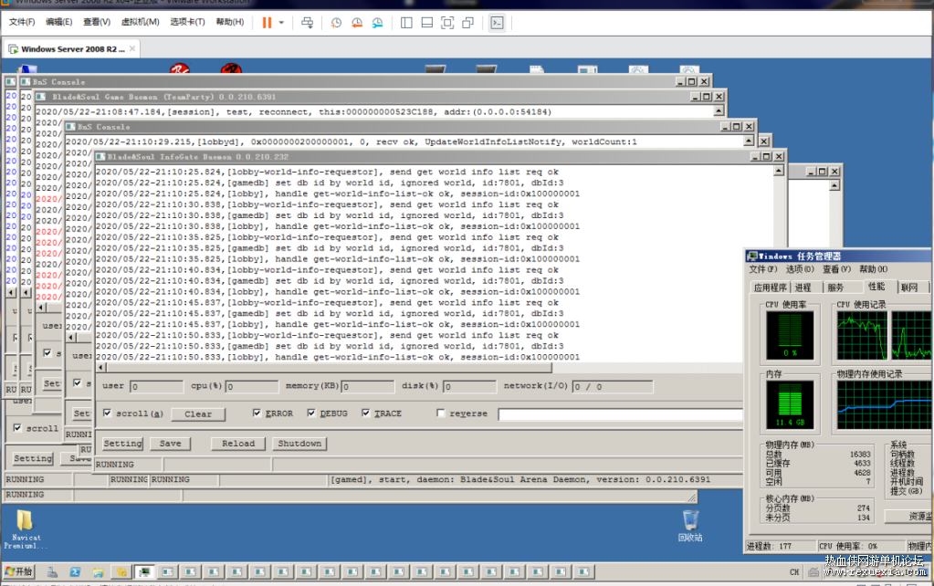The height and width of the screenshot is (586, 934).
Task: Click the memory(KB) input field
Action: tap(368, 386)
